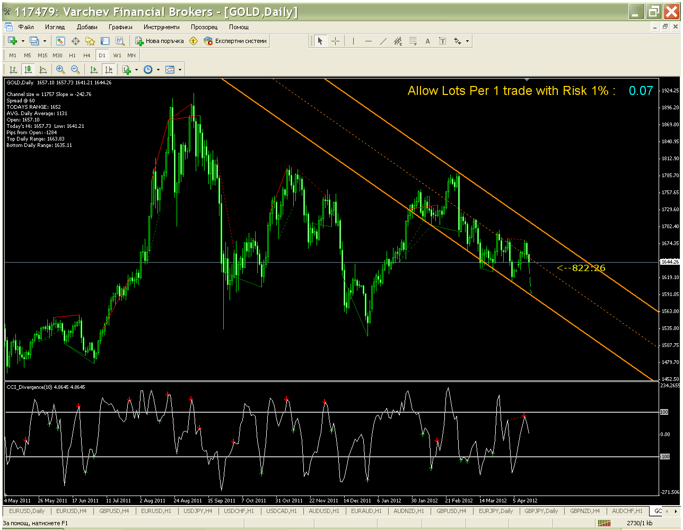Expand the new chart dropdown arrow
This screenshot has width=683, height=530.
click(23, 41)
